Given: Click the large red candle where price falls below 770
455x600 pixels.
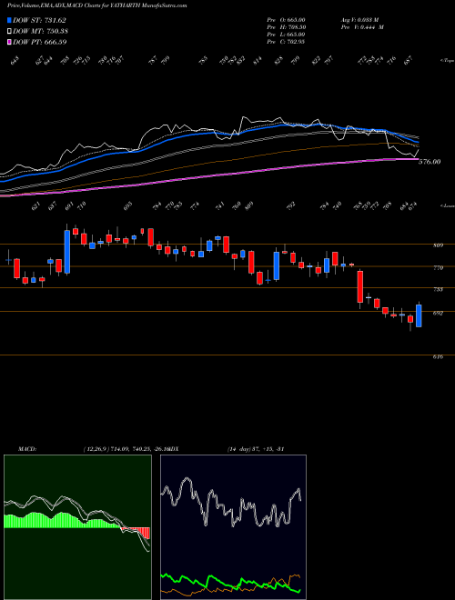Looking at the screenshot, I should [360, 286].
